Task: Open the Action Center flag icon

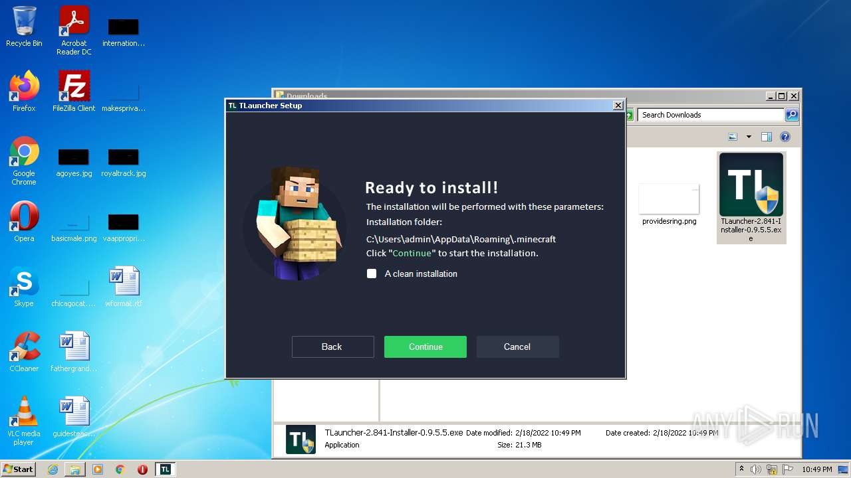Action: pos(788,469)
